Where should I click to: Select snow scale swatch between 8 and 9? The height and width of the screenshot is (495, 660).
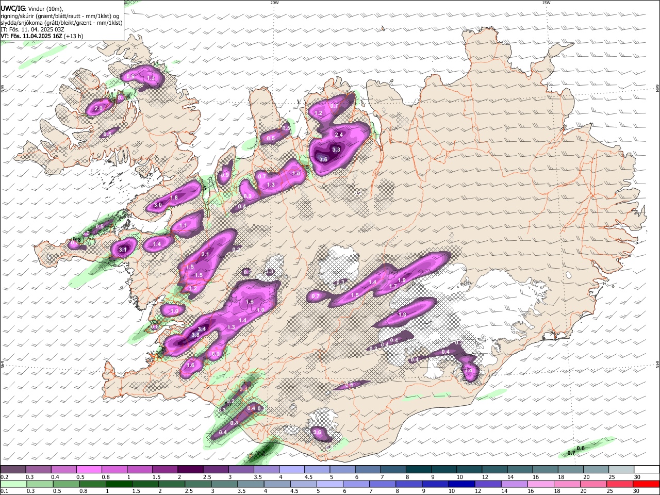pyautogui.click(x=418, y=470)
